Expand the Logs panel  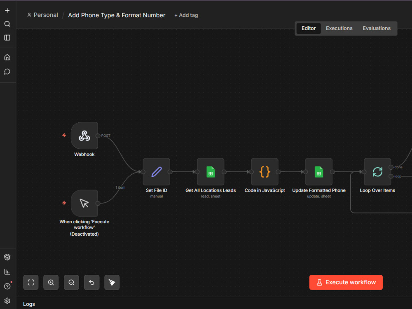pyautogui.click(x=29, y=304)
